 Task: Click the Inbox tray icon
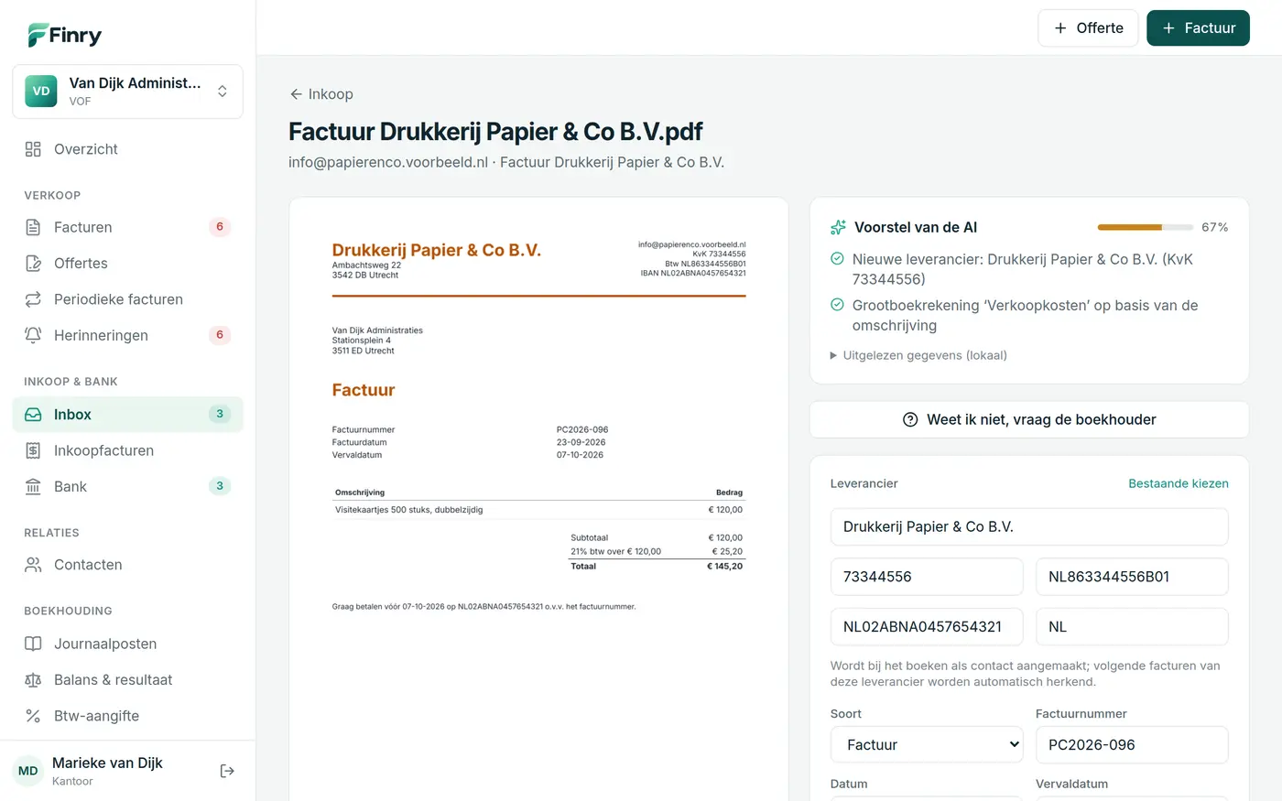point(33,415)
